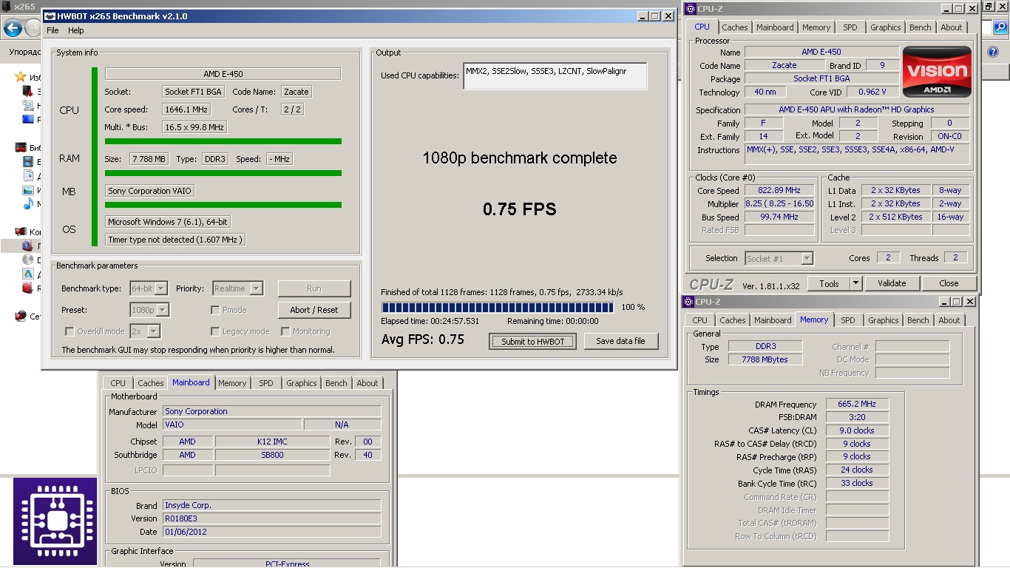Switch to Mainboard tab in CPU-Z Memory window
Viewport: 1010px width, 568px height.
point(773,320)
